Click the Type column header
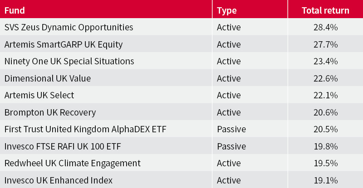The image size is (363, 188). coord(227,10)
